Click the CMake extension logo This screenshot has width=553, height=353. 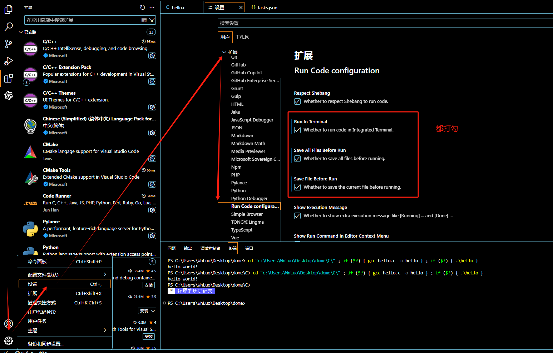[30, 152]
